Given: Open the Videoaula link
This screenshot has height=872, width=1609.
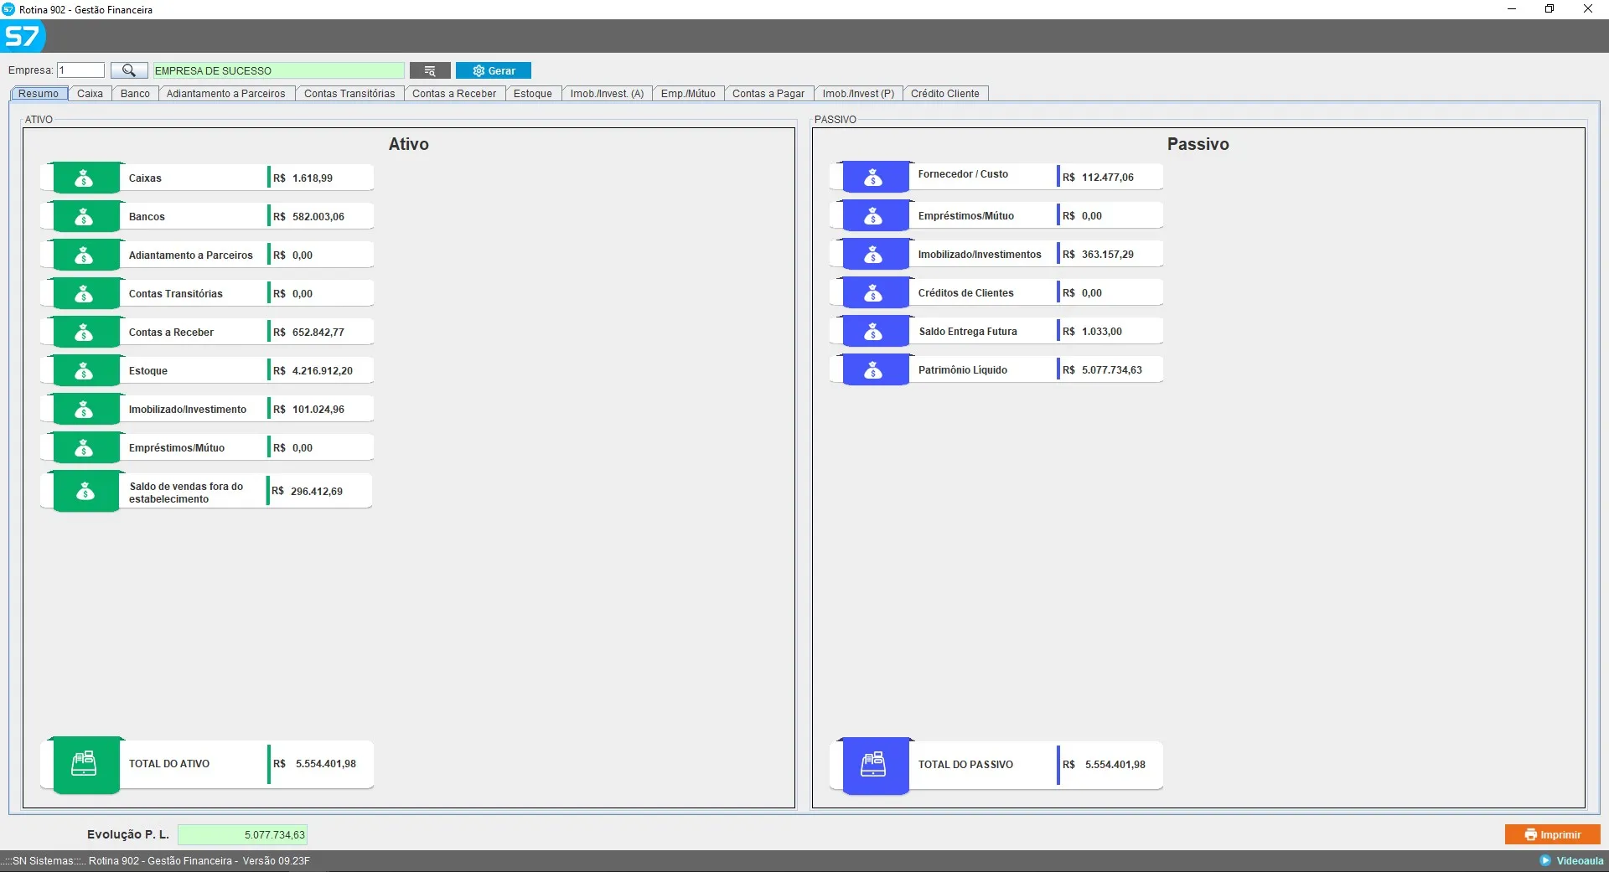Looking at the screenshot, I should [1572, 861].
